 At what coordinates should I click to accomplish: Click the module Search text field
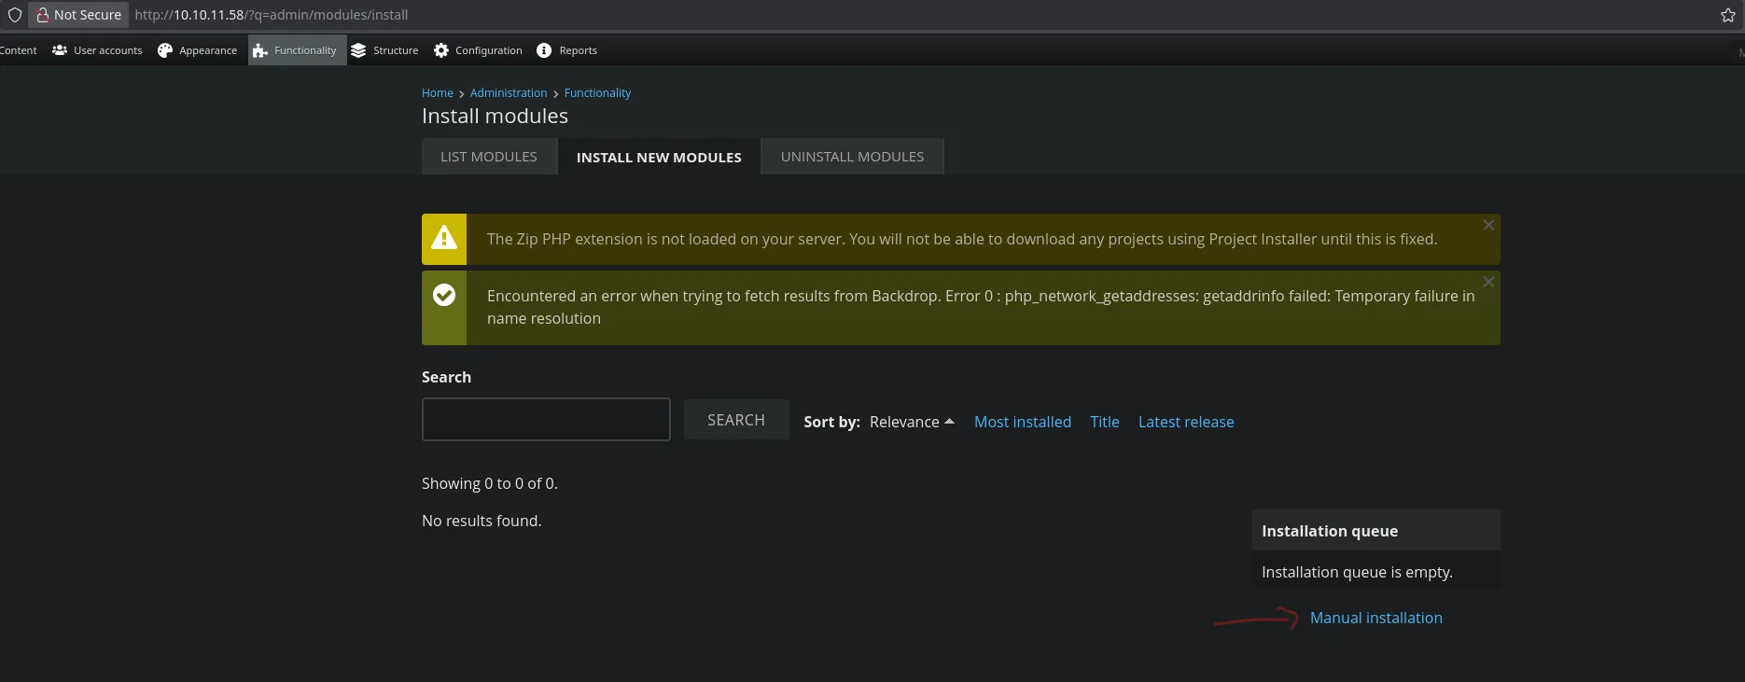546,420
